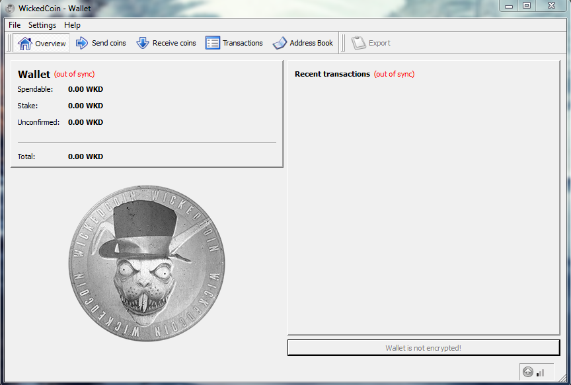
Task: Click the 'Wallet is not encrypted!' button
Action: point(424,348)
